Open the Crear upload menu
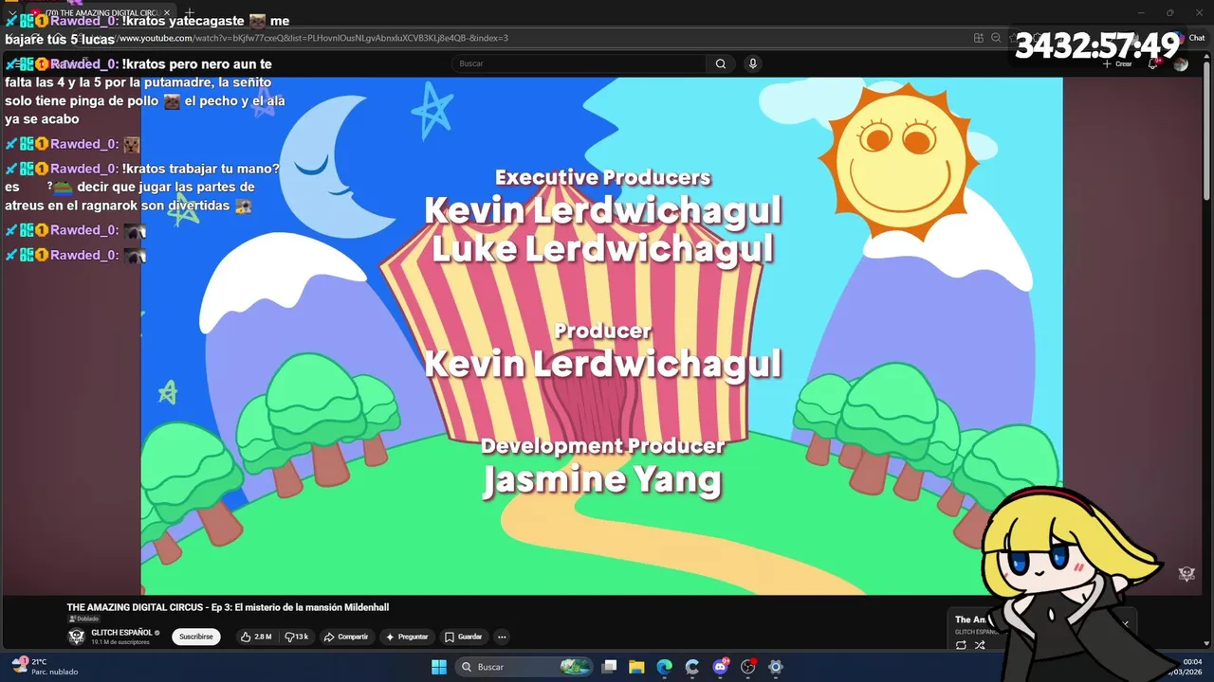Screen dimensions: 1214x682 click(1118, 63)
